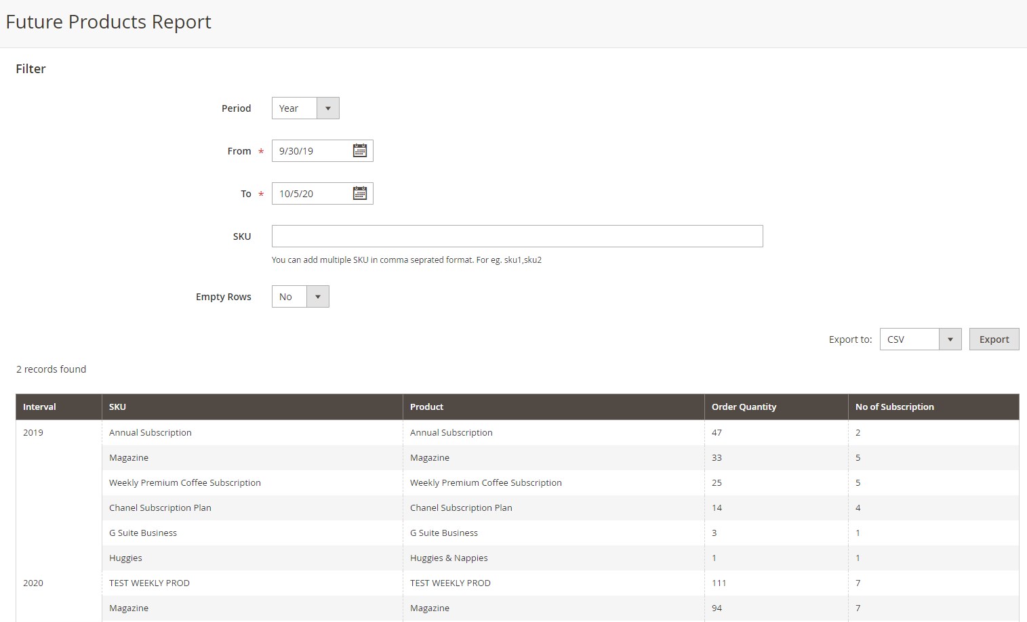This screenshot has height=622, width=1027.
Task: Click the SKU column header
Action: [x=117, y=407]
